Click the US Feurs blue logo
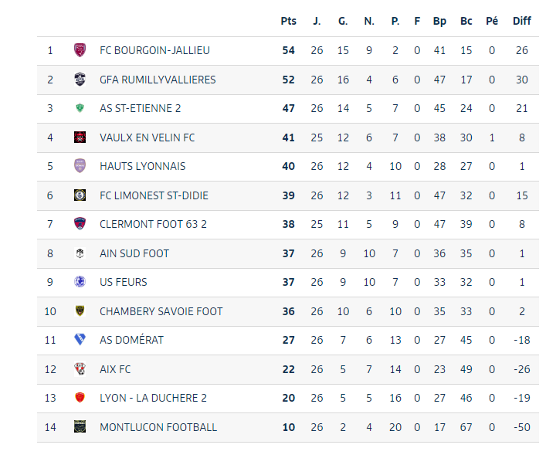This screenshot has height=465, width=546. [80, 282]
